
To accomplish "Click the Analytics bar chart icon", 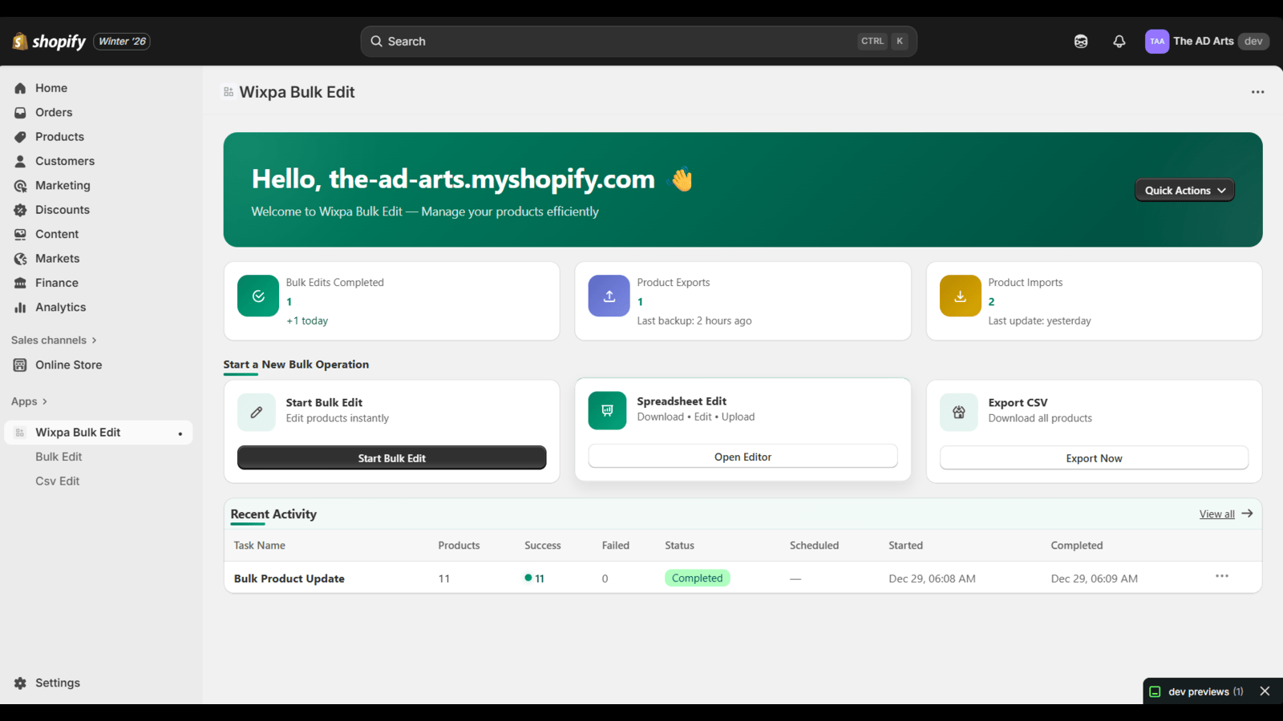I will point(20,308).
